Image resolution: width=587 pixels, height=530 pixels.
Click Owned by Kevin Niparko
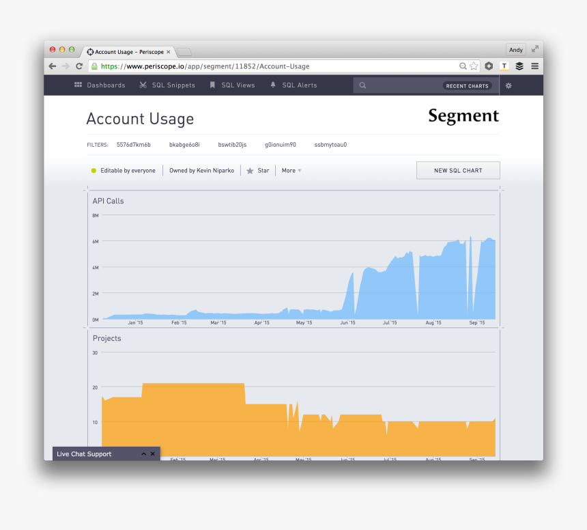point(201,171)
